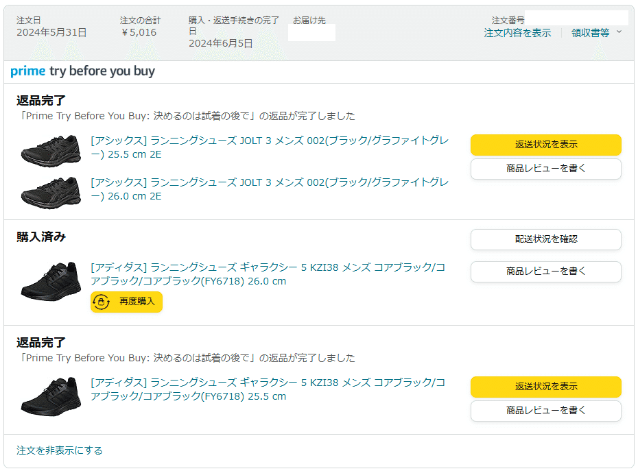
Task: Click the prime try before you buy logo
Action: pyautogui.click(x=82, y=71)
